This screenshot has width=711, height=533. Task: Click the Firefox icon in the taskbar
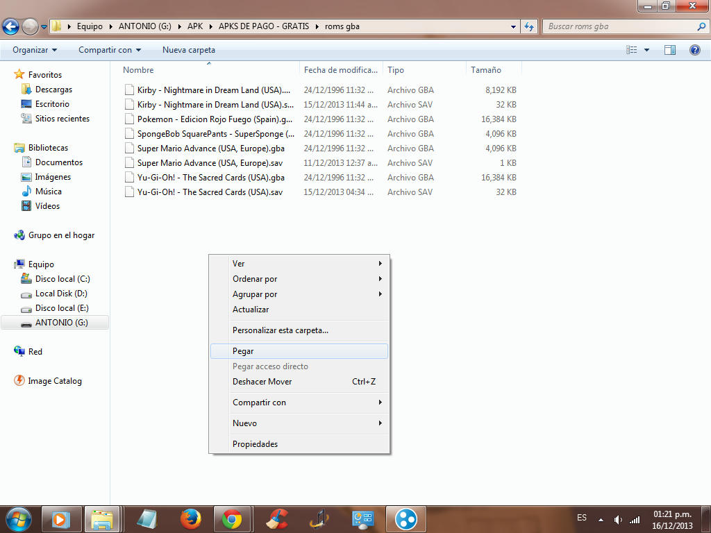pos(190,518)
